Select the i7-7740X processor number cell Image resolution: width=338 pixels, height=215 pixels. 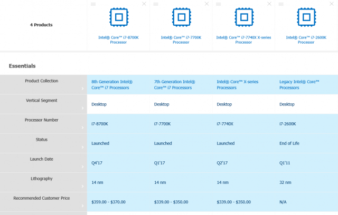click(x=243, y=124)
